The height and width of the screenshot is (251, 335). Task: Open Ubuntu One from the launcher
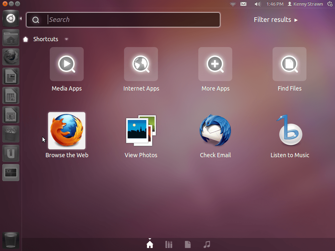[11, 154]
